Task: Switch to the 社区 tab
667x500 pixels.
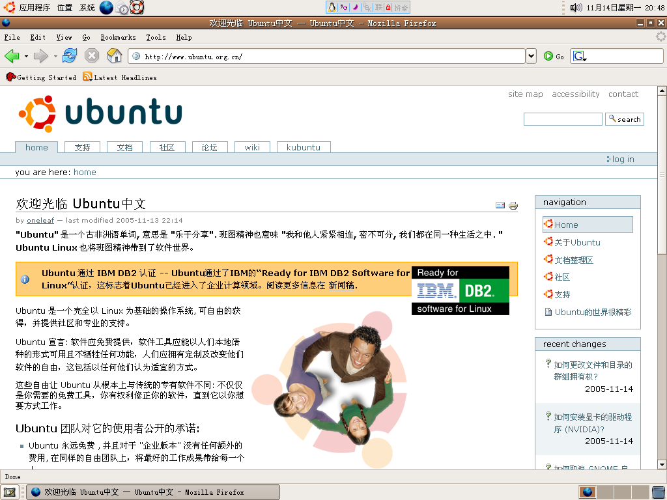Action: [167, 147]
